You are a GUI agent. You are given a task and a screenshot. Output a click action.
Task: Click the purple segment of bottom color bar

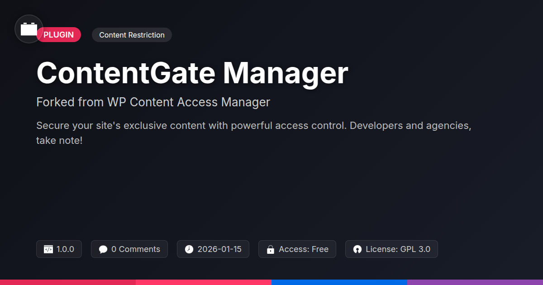pyautogui.click(x=475, y=282)
